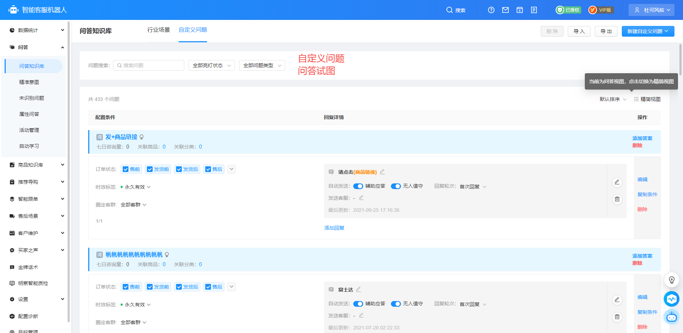Click 添加回复 link under first reply

click(334, 228)
